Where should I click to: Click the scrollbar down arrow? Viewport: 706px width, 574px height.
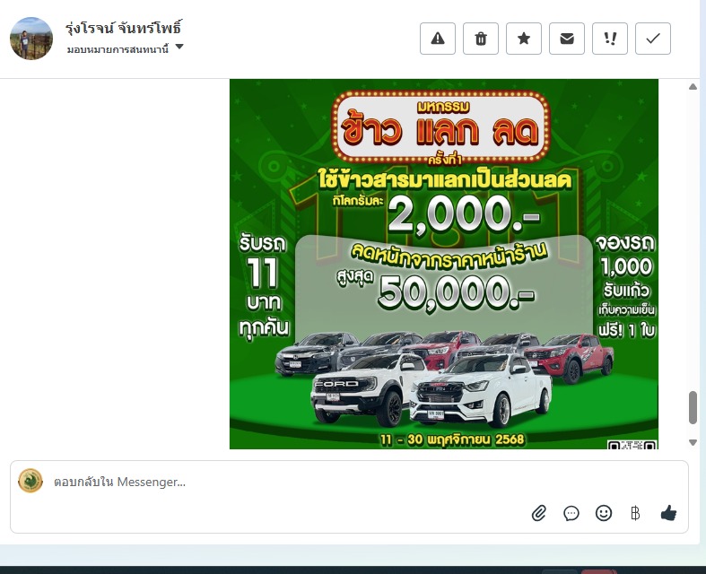(x=693, y=442)
